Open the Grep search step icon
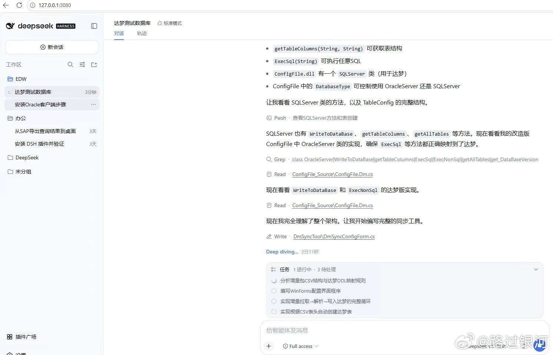Image resolution: width=553 pixels, height=355 pixels. pos(269,159)
